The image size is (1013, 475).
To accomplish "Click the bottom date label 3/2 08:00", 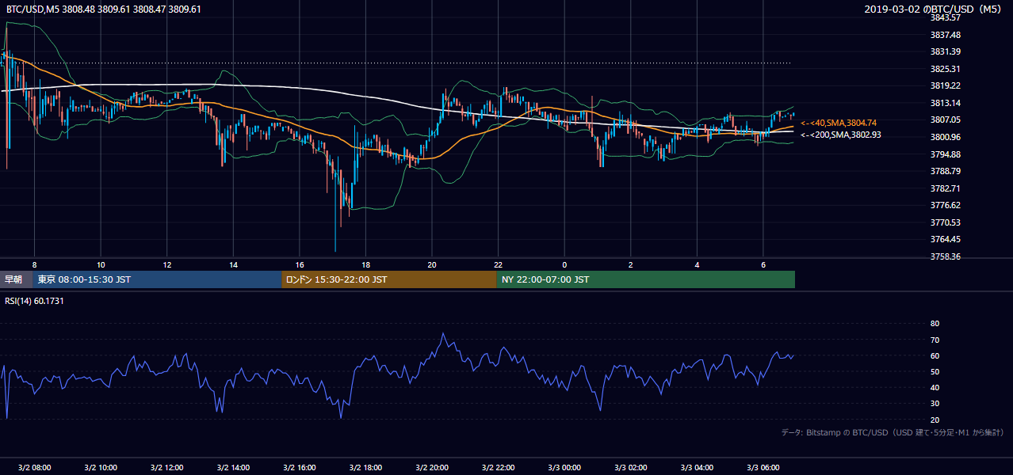I will (x=33, y=468).
